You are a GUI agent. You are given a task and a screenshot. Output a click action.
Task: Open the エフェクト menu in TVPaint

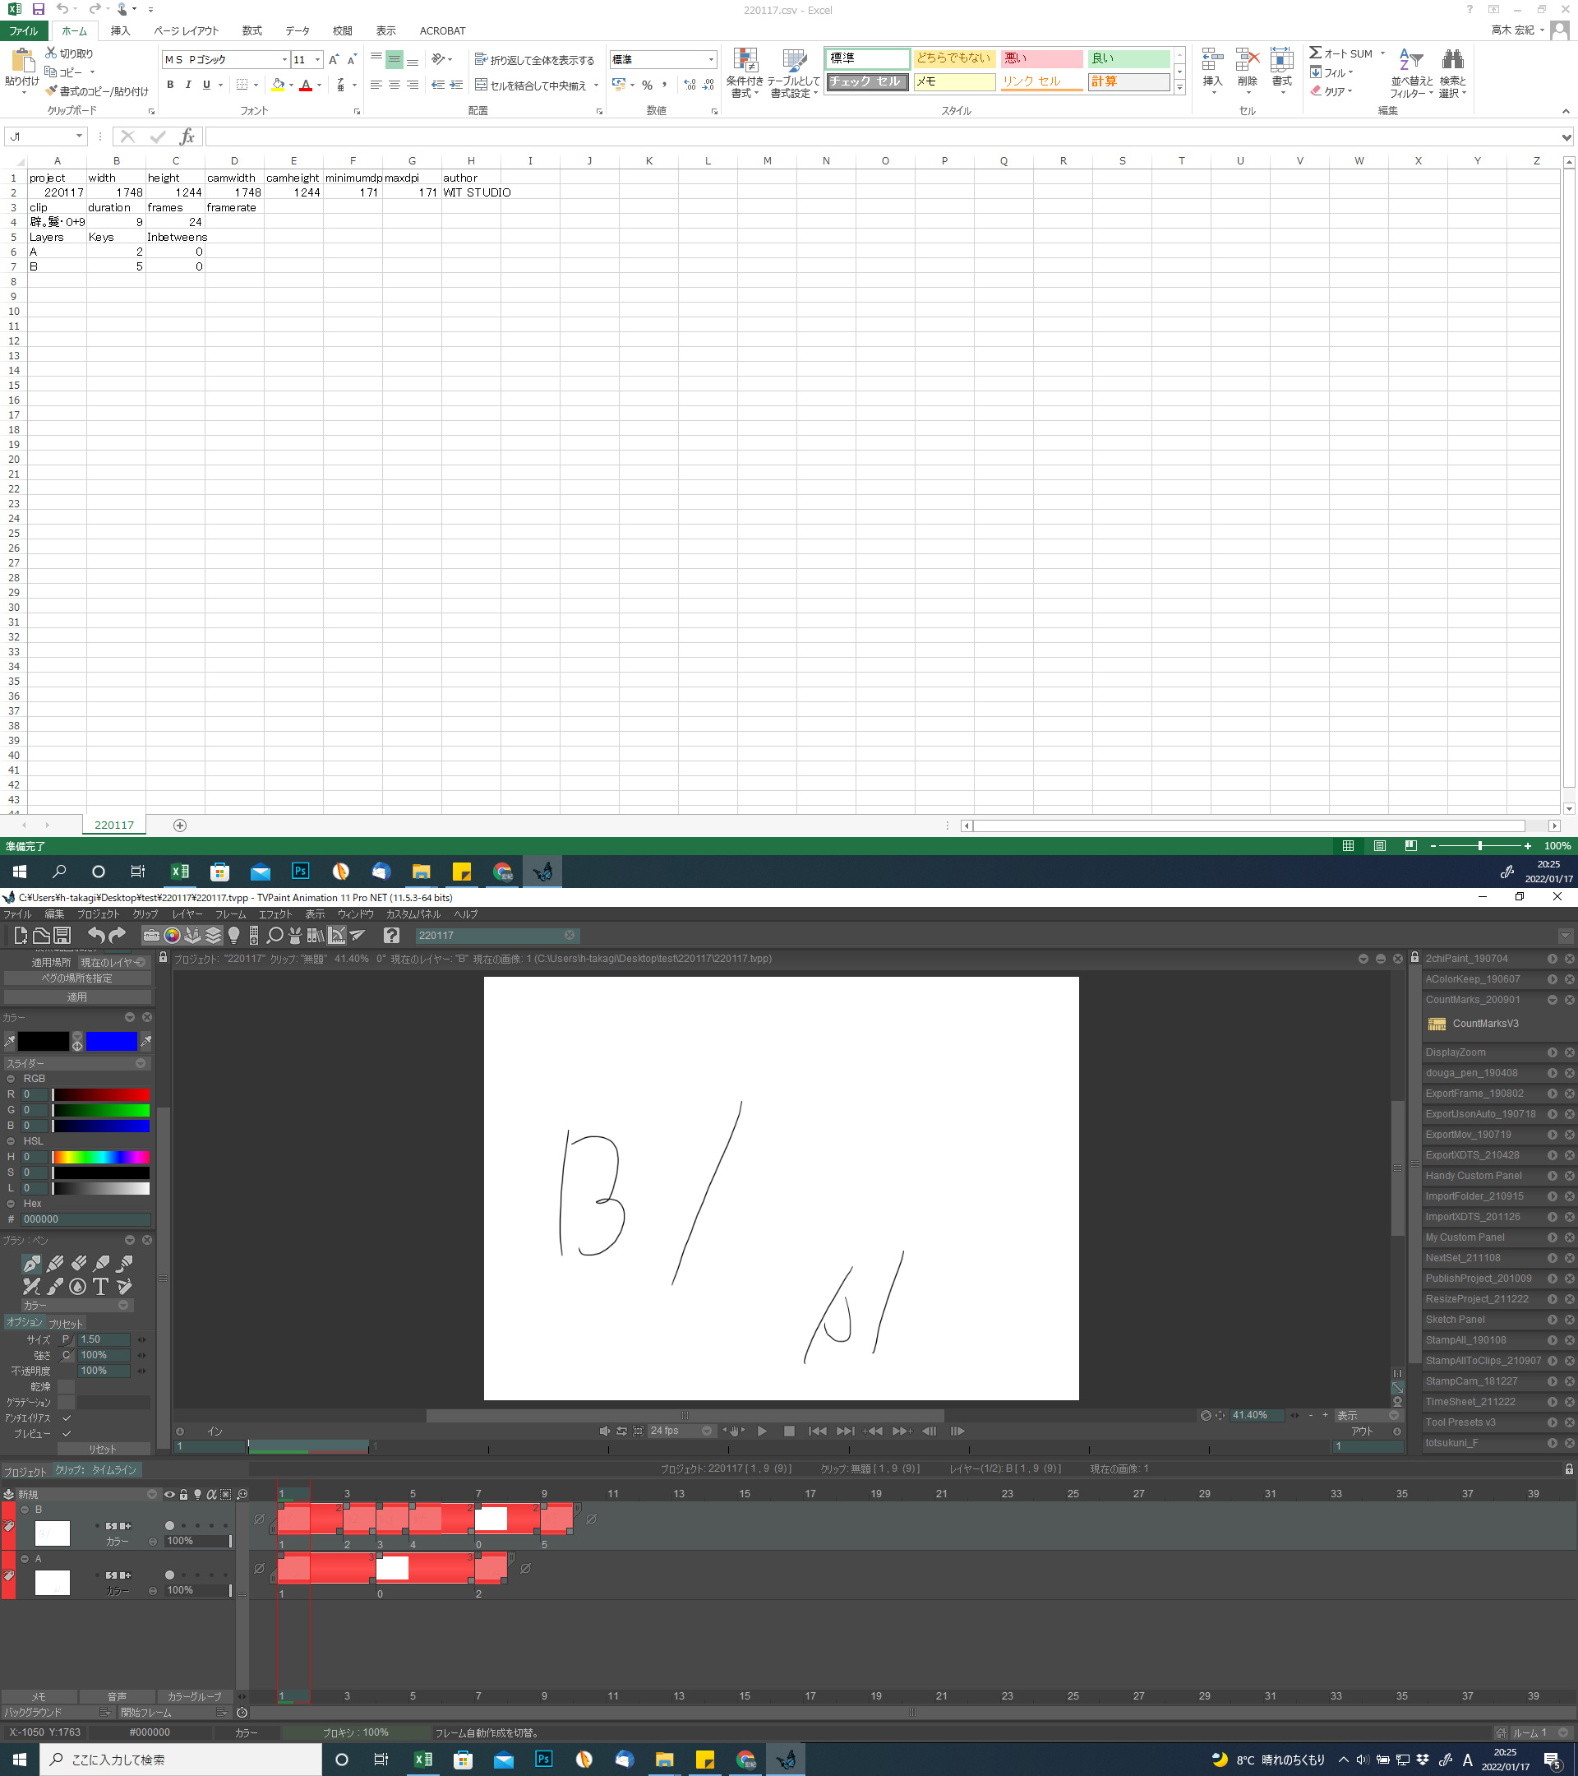coord(275,914)
